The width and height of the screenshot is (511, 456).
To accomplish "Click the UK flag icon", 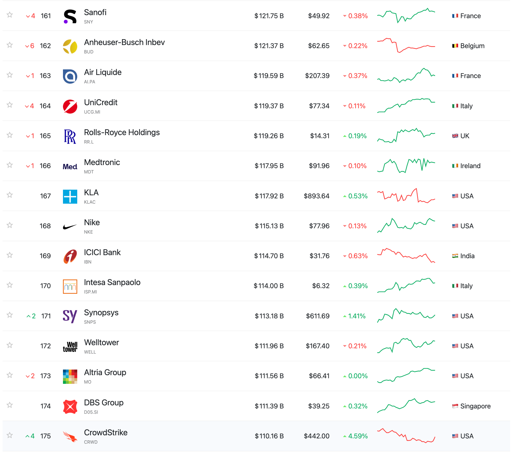I will [x=455, y=136].
